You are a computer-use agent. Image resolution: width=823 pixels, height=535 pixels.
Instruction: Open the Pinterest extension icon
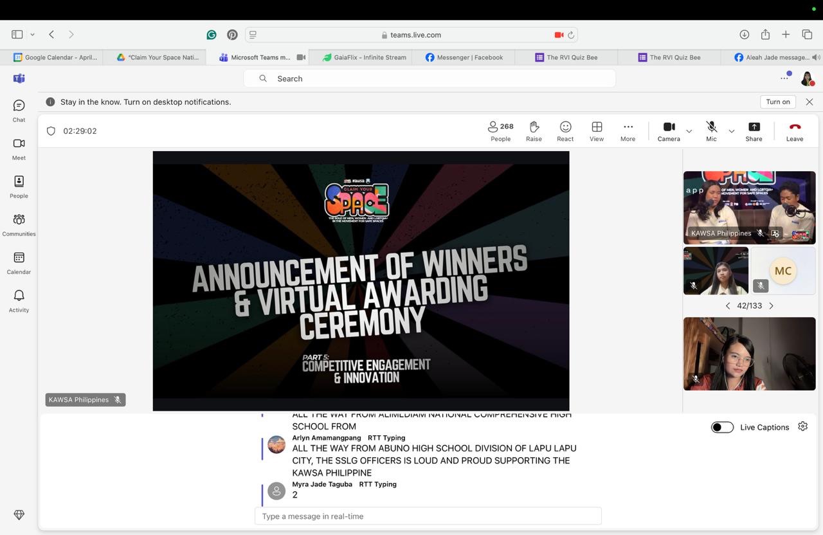click(232, 35)
